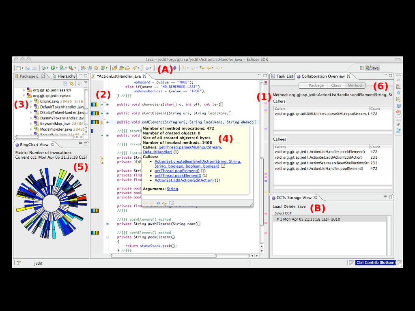Select CCT entry Mon Apr 05 21:35:18
This screenshot has width=415, height=311.
tap(330, 219)
